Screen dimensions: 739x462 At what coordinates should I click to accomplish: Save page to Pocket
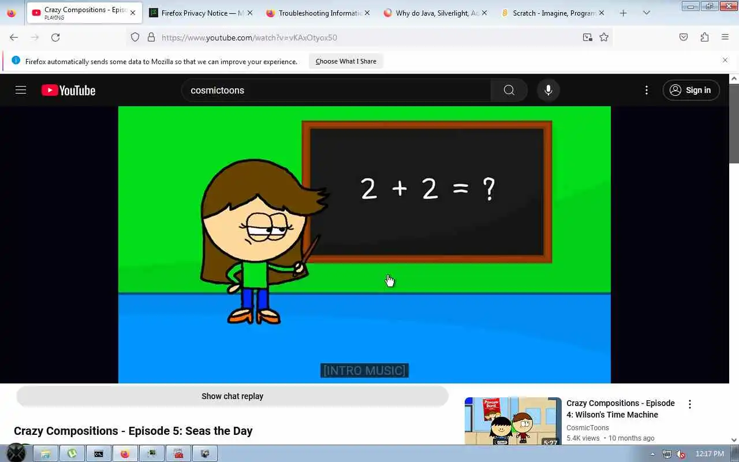684,37
